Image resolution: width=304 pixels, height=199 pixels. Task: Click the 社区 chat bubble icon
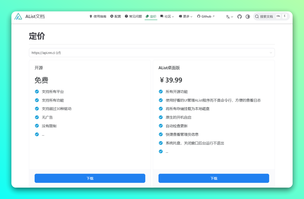point(162,16)
